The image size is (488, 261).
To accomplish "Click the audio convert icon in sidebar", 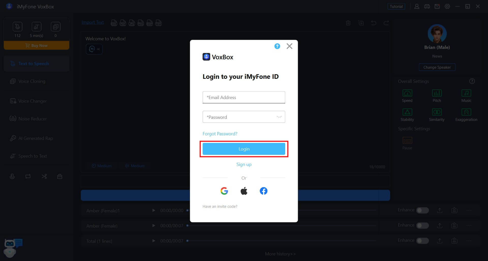I will pos(28,176).
